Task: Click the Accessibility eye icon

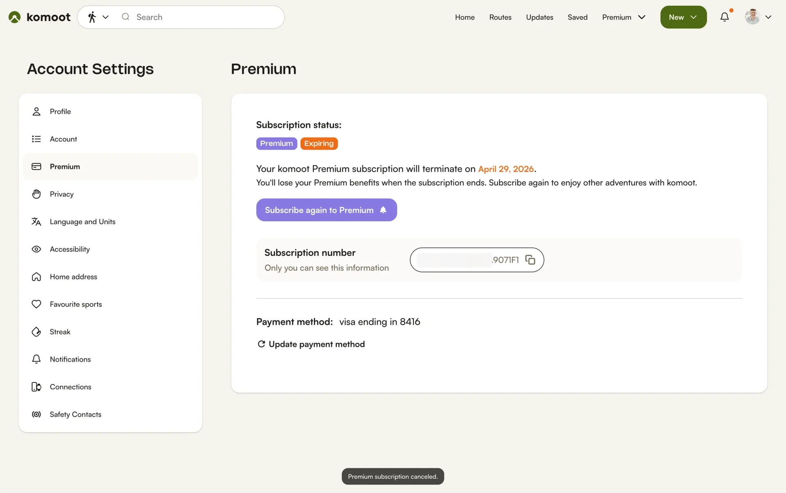Action: pyautogui.click(x=36, y=249)
